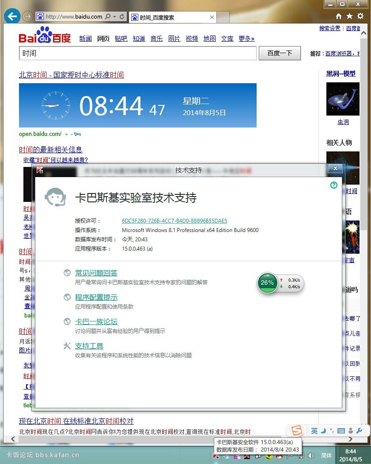Expand the 更多» categories link

click(x=246, y=39)
